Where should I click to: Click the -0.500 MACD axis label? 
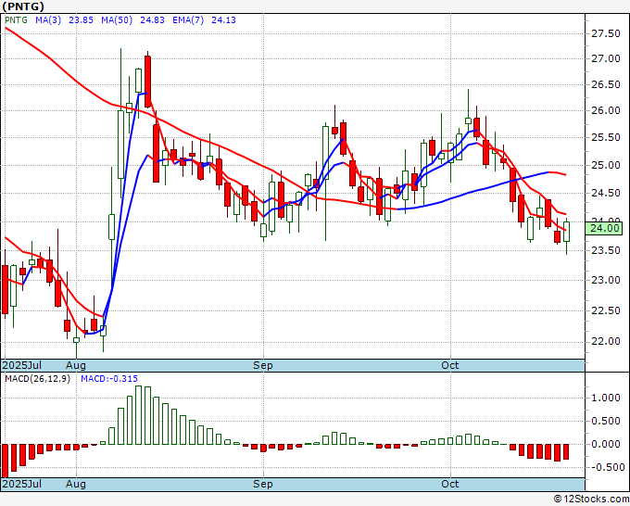point(606,467)
